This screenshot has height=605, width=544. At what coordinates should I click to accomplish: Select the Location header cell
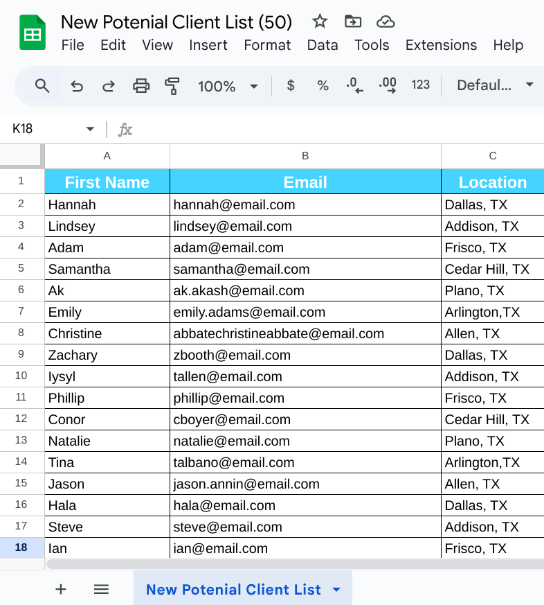tap(493, 182)
